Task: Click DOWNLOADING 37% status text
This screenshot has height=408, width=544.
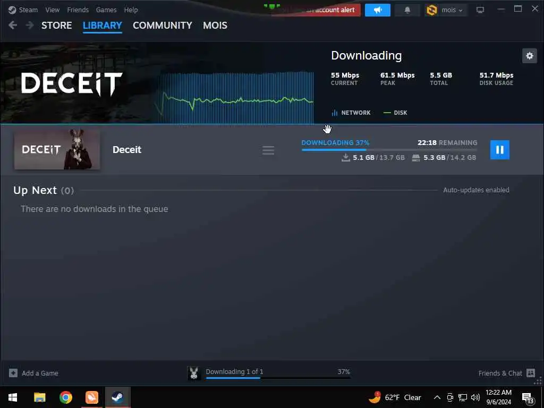Action: [335, 142]
